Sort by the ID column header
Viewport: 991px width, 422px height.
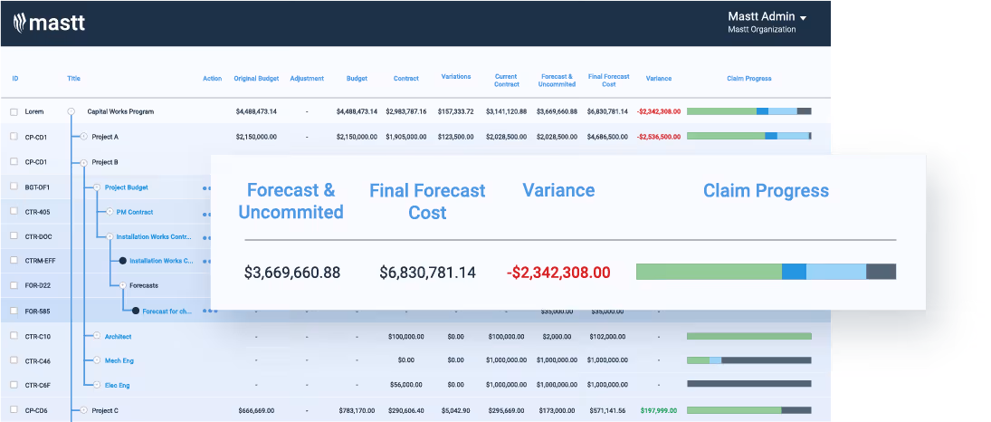point(15,79)
